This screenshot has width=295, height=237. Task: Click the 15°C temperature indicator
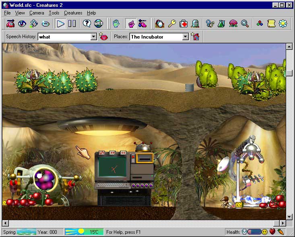point(84,232)
